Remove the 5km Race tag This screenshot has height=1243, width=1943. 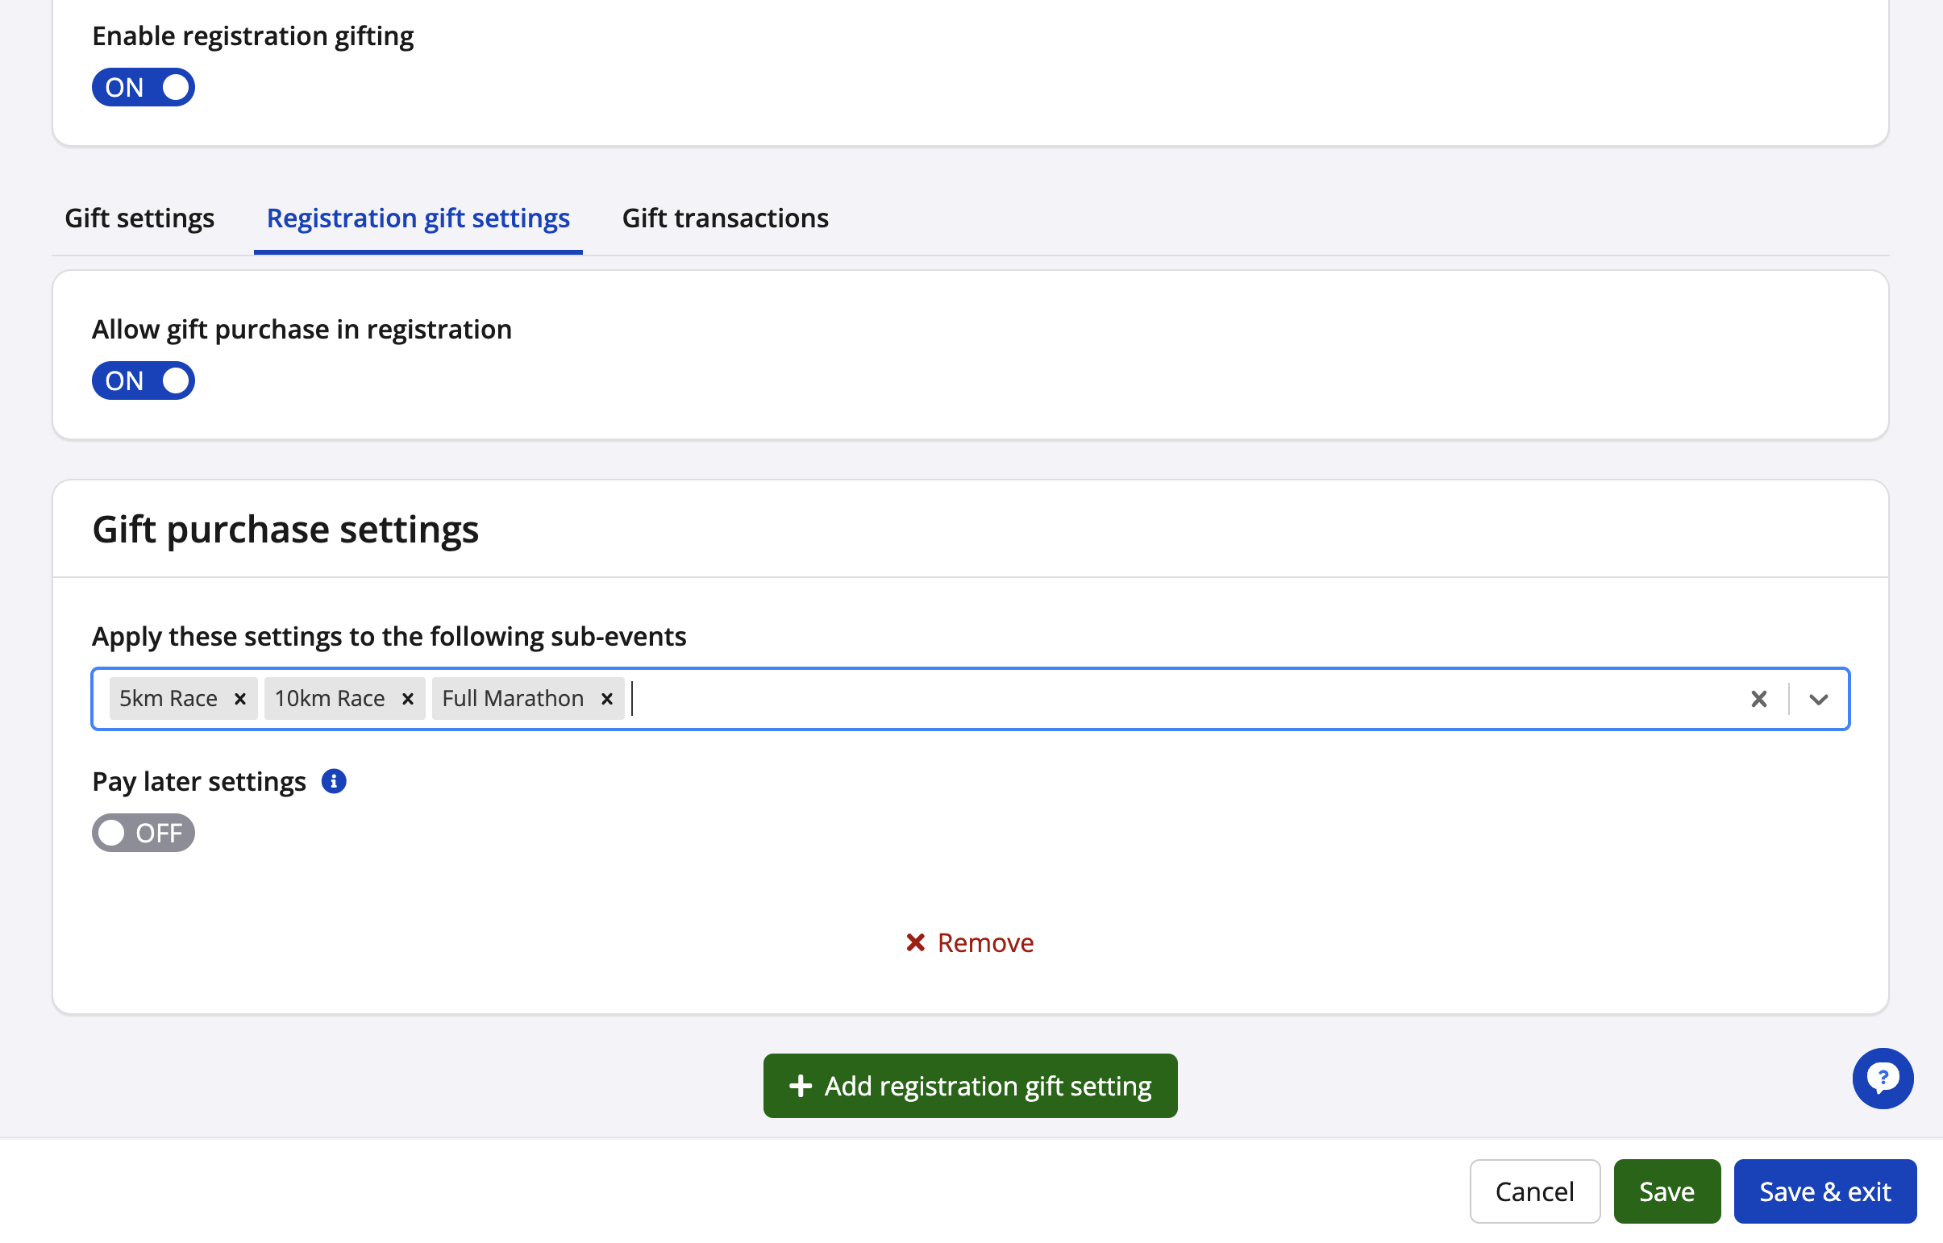tap(239, 698)
